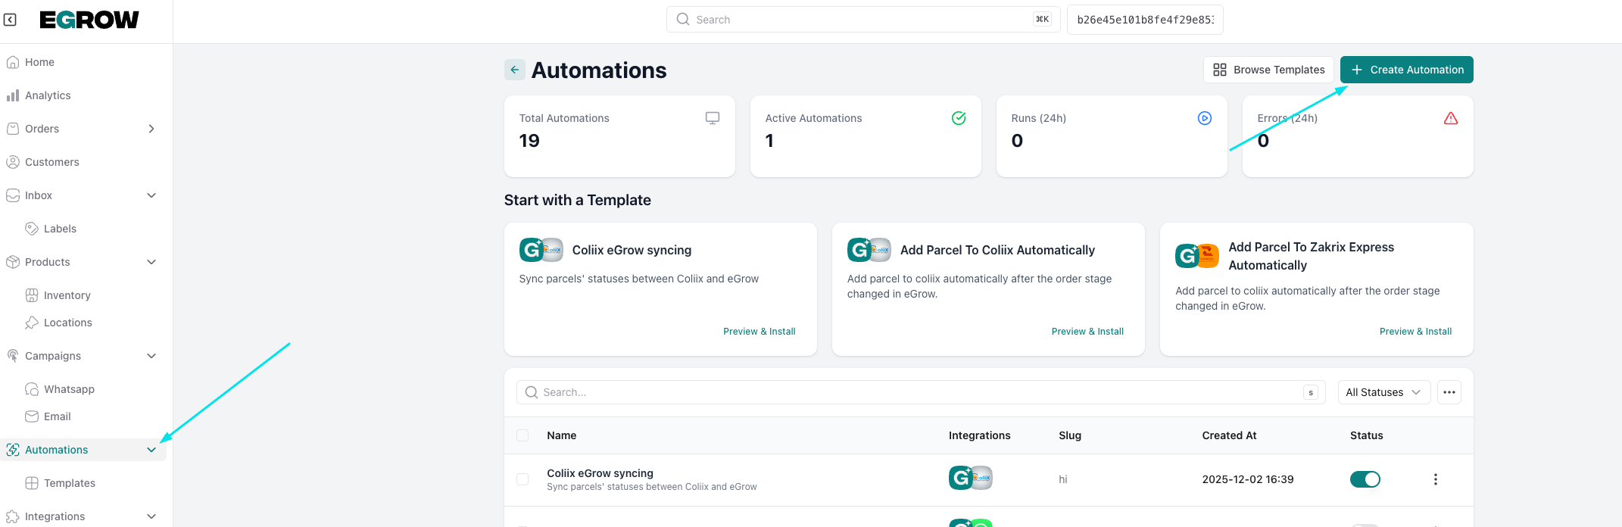Click the Customers icon in sidebar
This screenshot has height=527, width=1622.
13,162
